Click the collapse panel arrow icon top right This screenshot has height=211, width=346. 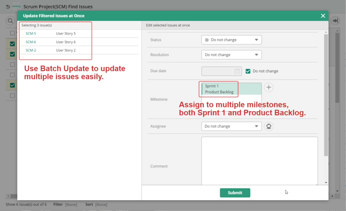(335, 21)
